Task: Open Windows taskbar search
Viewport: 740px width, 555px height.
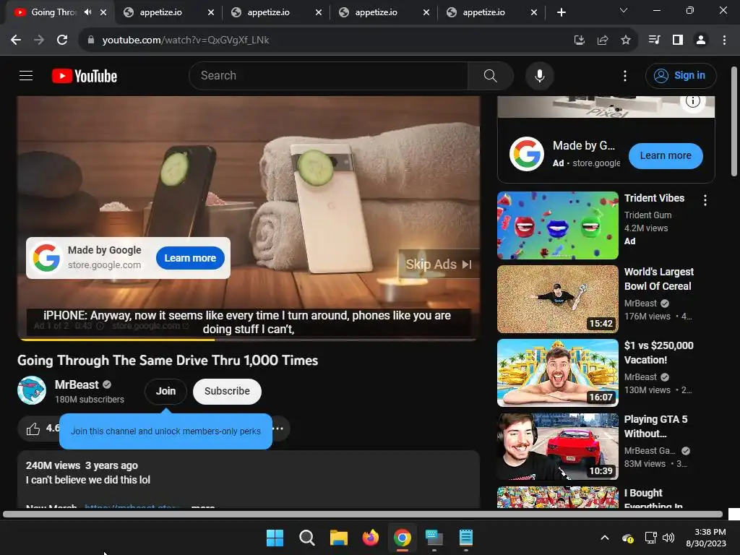Action: coord(306,538)
